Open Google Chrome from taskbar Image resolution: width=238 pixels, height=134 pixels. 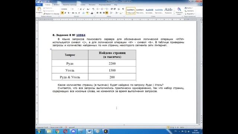click(x=57, y=131)
